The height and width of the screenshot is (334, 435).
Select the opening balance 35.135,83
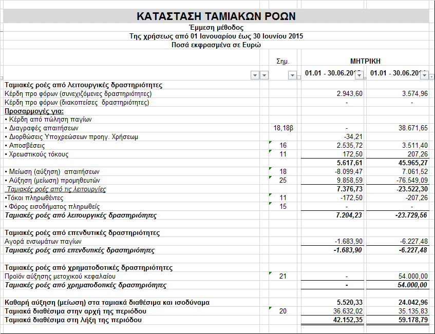point(413,311)
